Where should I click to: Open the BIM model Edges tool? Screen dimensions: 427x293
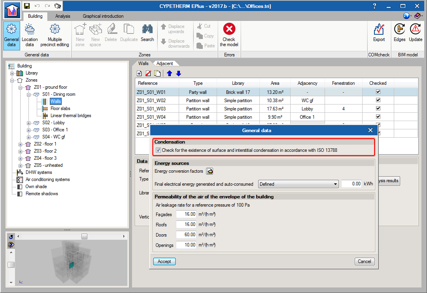pyautogui.click(x=399, y=30)
